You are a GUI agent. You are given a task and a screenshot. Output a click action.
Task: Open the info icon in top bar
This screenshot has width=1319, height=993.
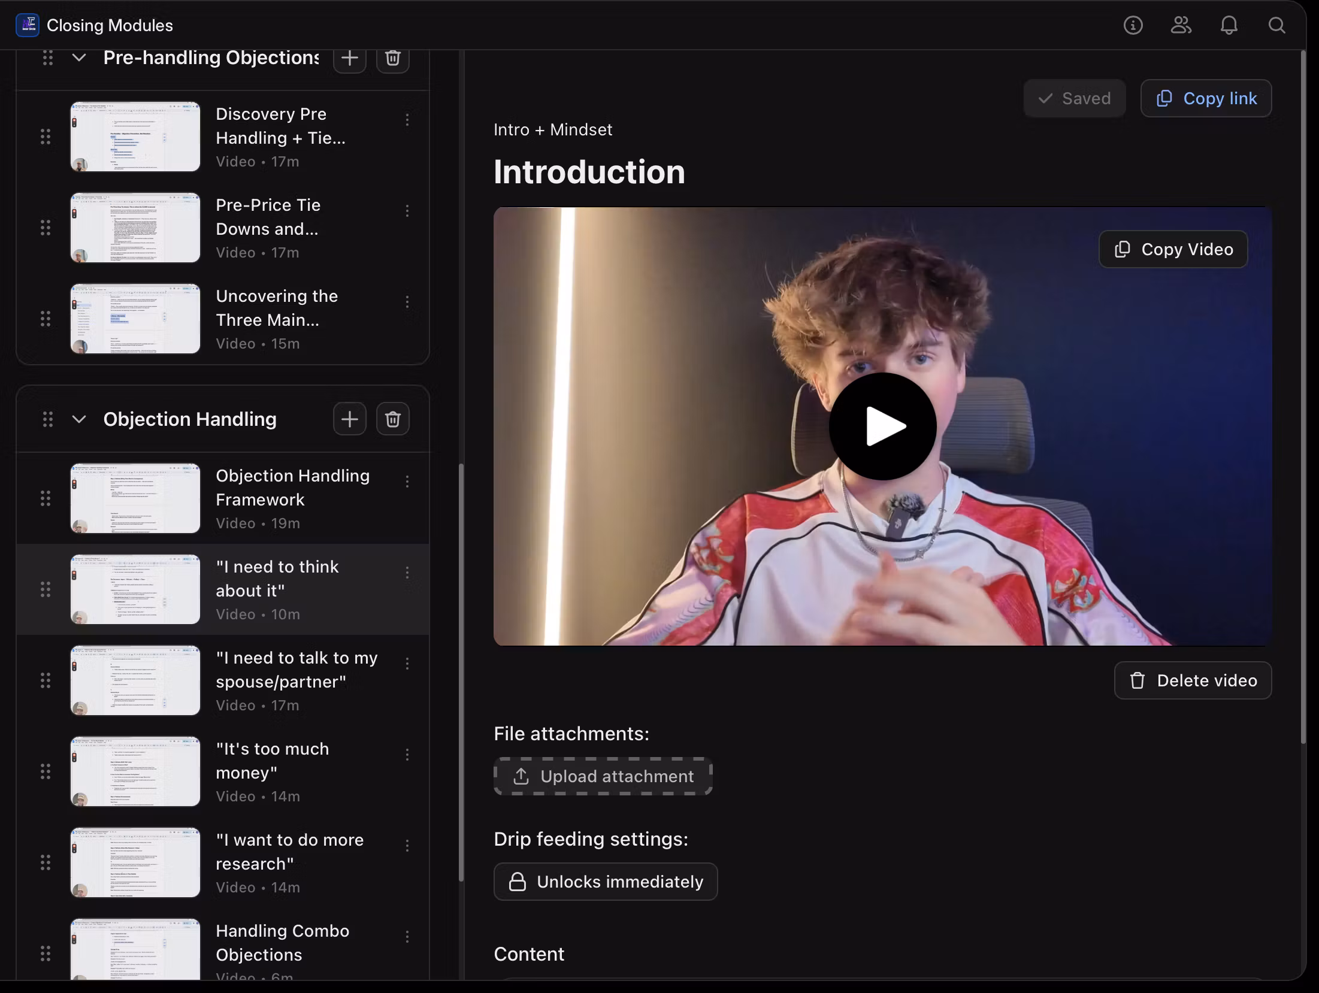click(x=1133, y=25)
